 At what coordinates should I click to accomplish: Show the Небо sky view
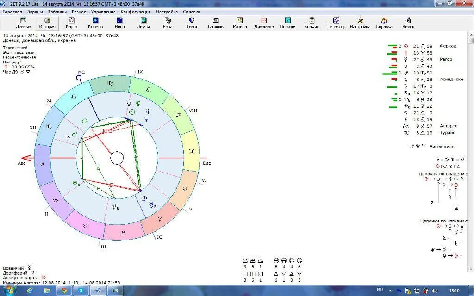119,23
